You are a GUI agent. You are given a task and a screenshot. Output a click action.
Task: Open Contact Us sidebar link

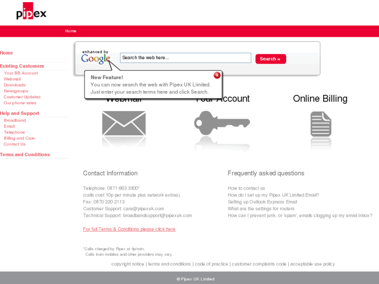click(15, 144)
